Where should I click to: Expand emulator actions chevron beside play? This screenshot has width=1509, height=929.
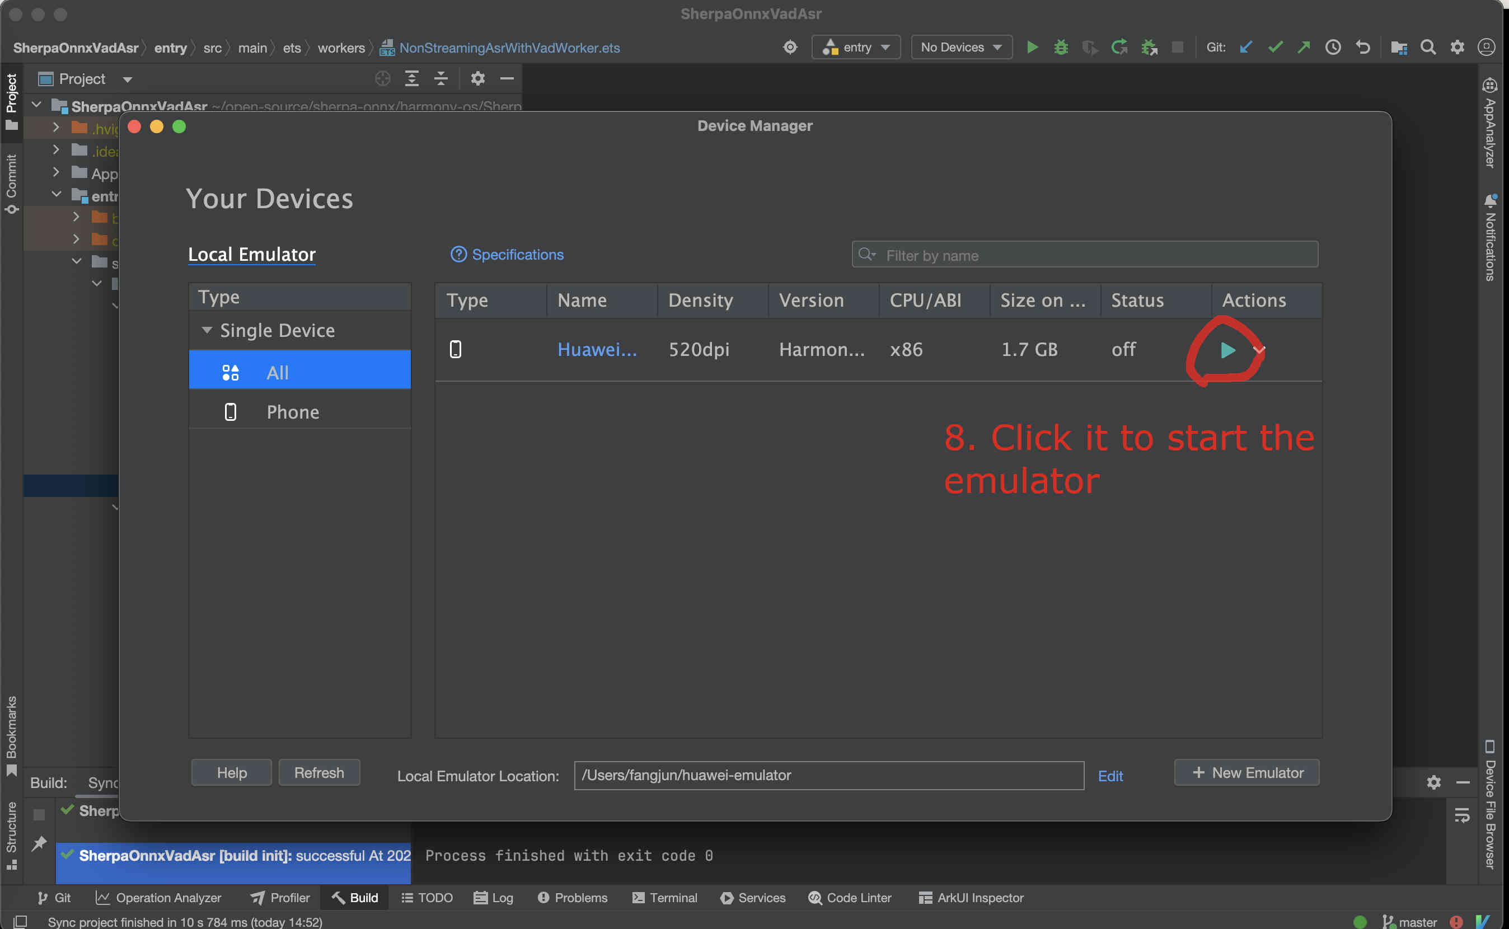point(1259,350)
